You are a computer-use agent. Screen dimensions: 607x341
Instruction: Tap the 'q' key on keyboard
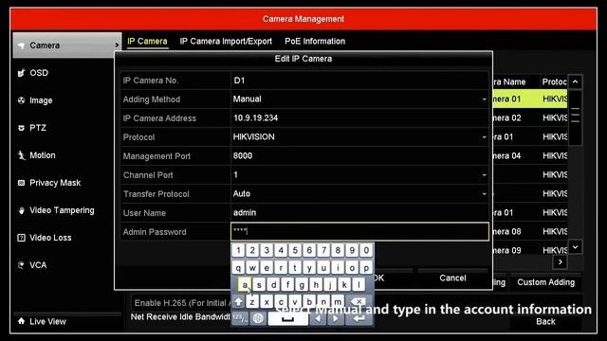click(x=238, y=267)
